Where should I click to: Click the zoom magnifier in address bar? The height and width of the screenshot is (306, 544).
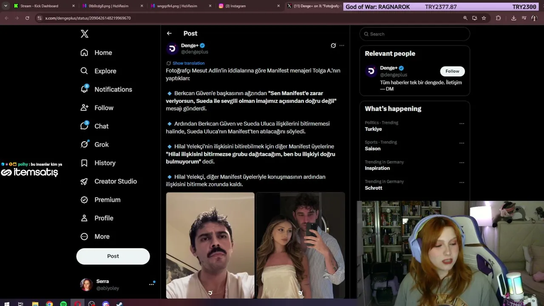[465, 18]
